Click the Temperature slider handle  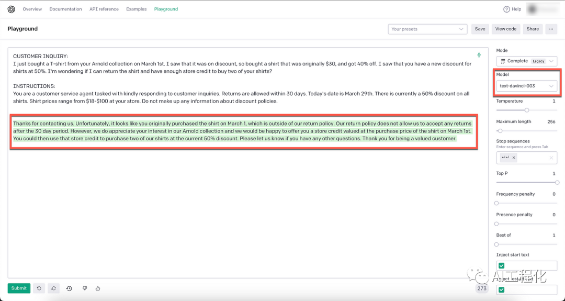[x=527, y=110]
